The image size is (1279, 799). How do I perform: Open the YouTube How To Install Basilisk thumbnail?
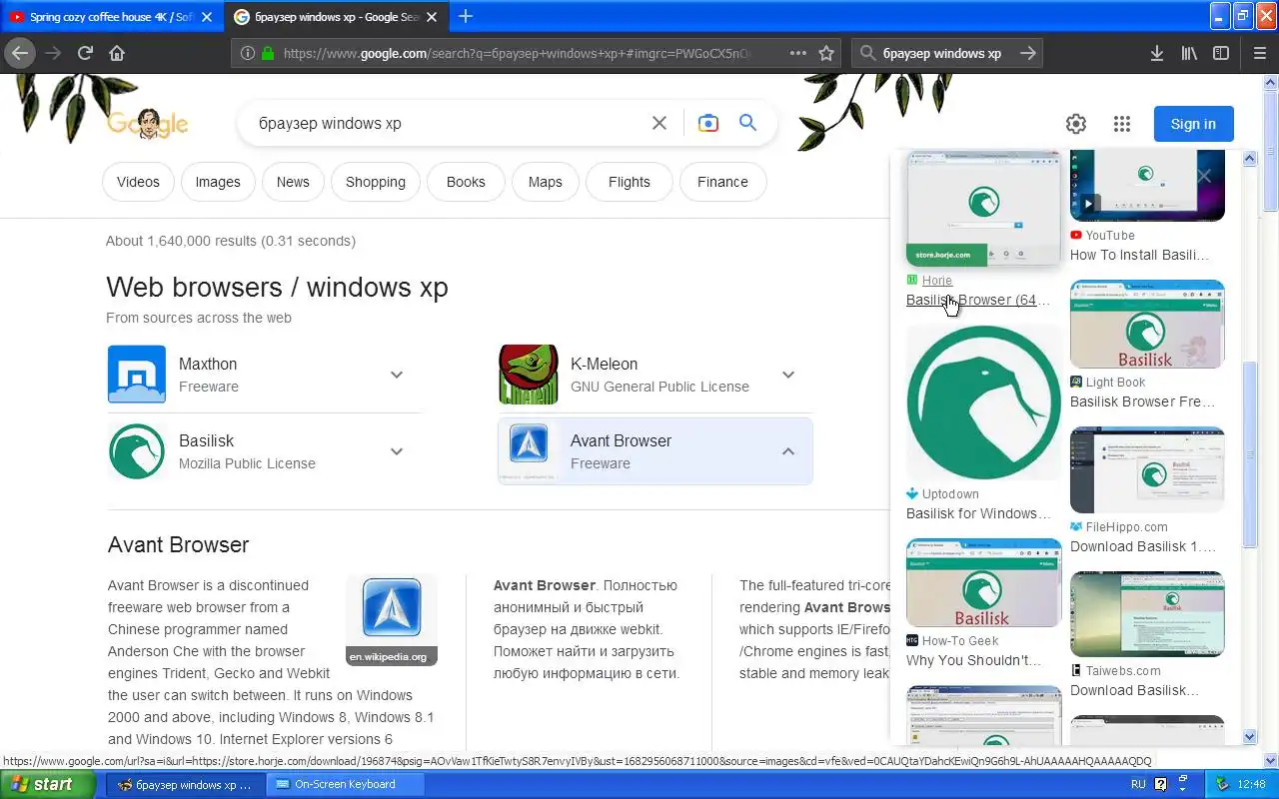[x=1147, y=186]
